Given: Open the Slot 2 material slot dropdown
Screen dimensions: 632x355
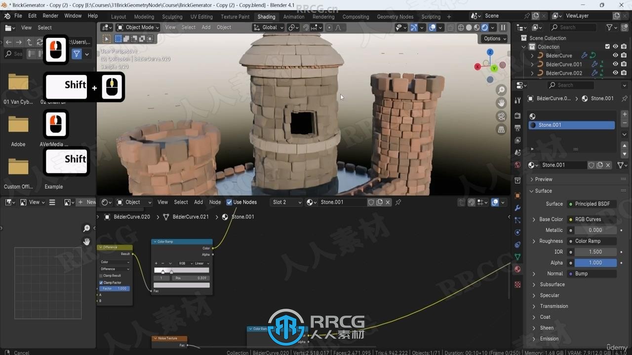Looking at the screenshot, I should (x=286, y=202).
